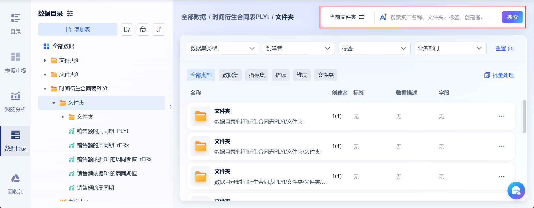This screenshot has height=208, width=534.
Task: Open the settings icon beside 数据目录 title
Action: [x=70, y=13]
